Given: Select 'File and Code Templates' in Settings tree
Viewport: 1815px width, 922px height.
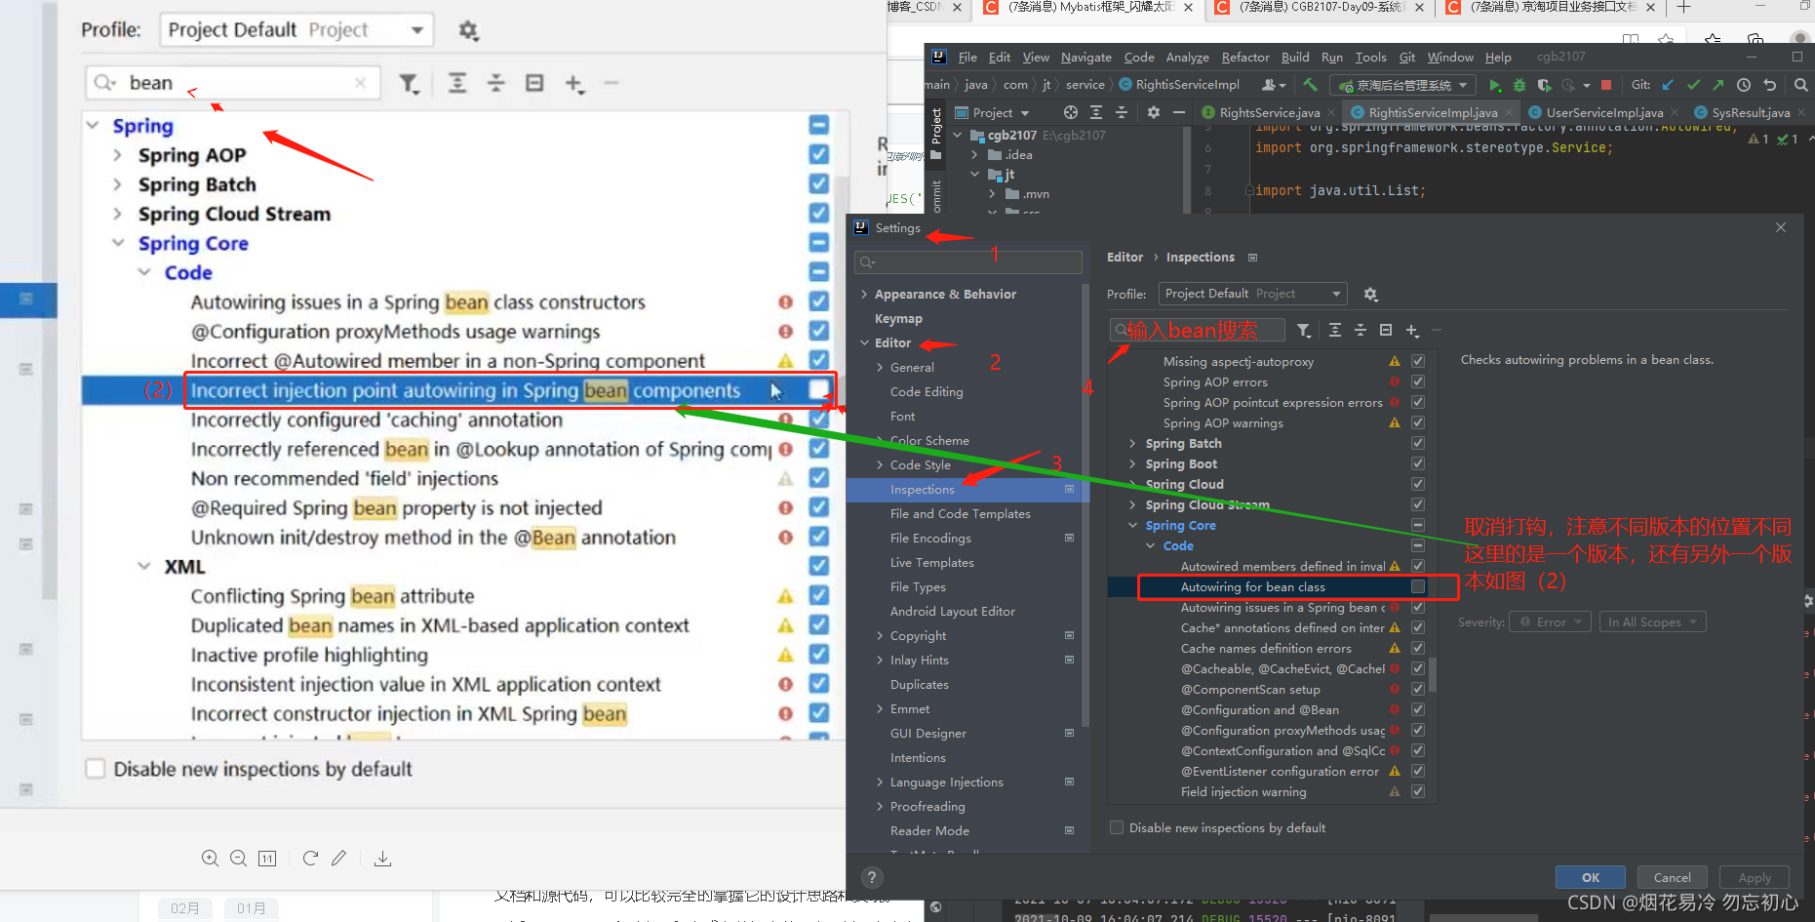Looking at the screenshot, I should tap(960, 513).
